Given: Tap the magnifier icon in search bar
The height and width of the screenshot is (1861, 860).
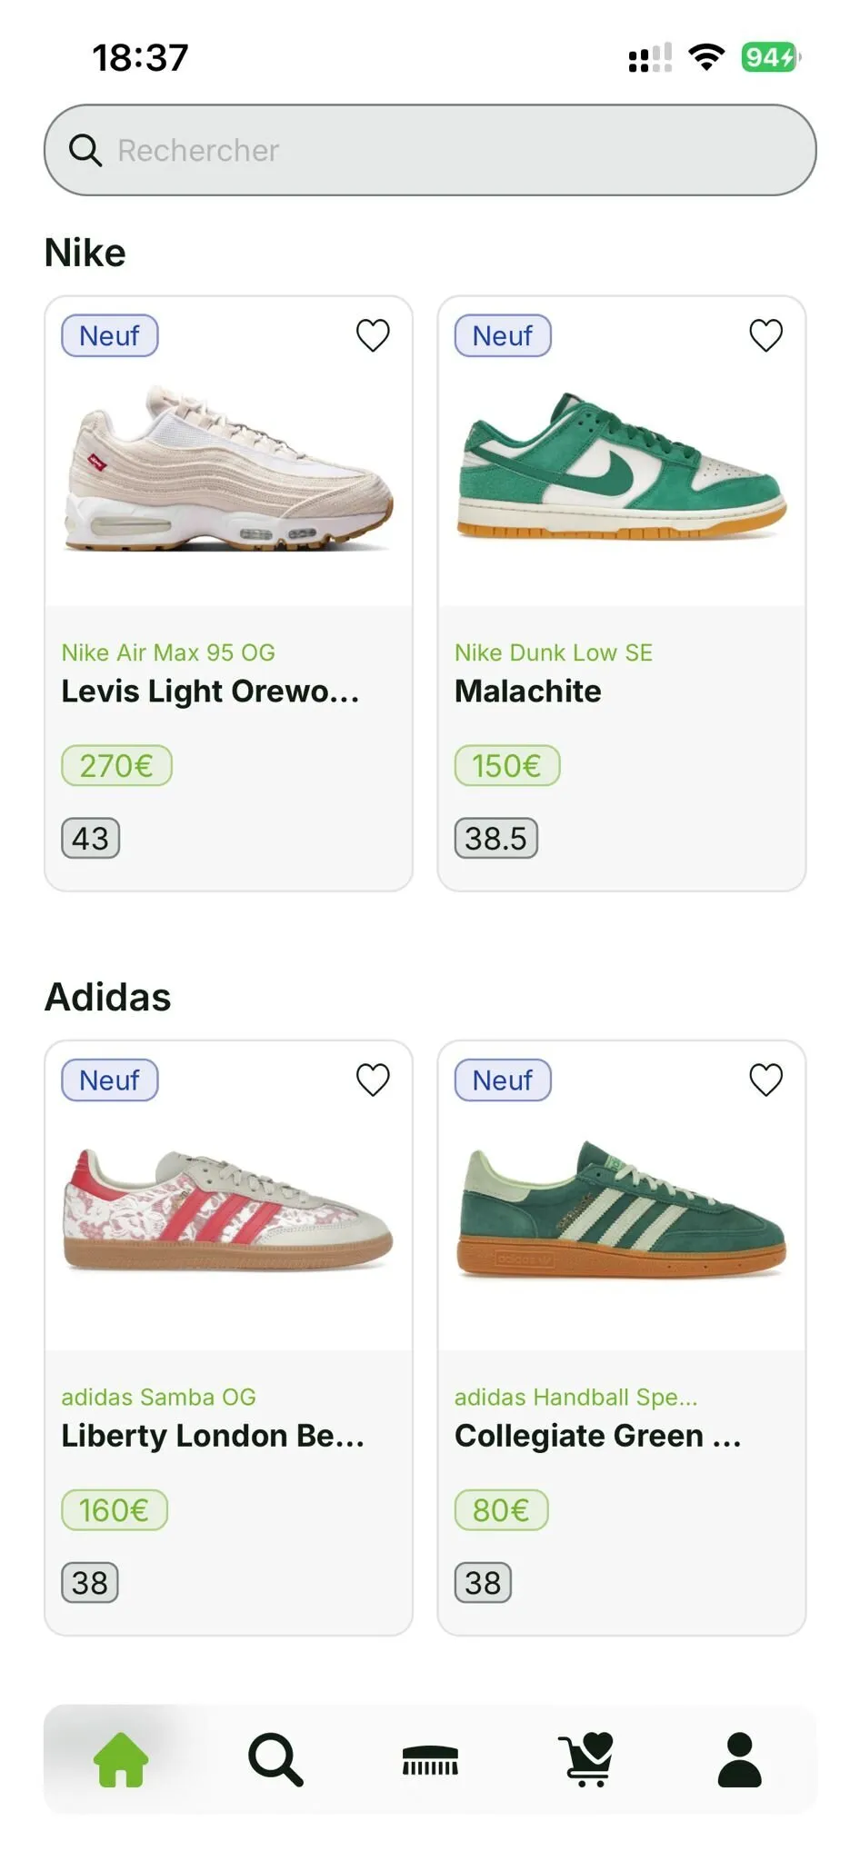Looking at the screenshot, I should (85, 150).
